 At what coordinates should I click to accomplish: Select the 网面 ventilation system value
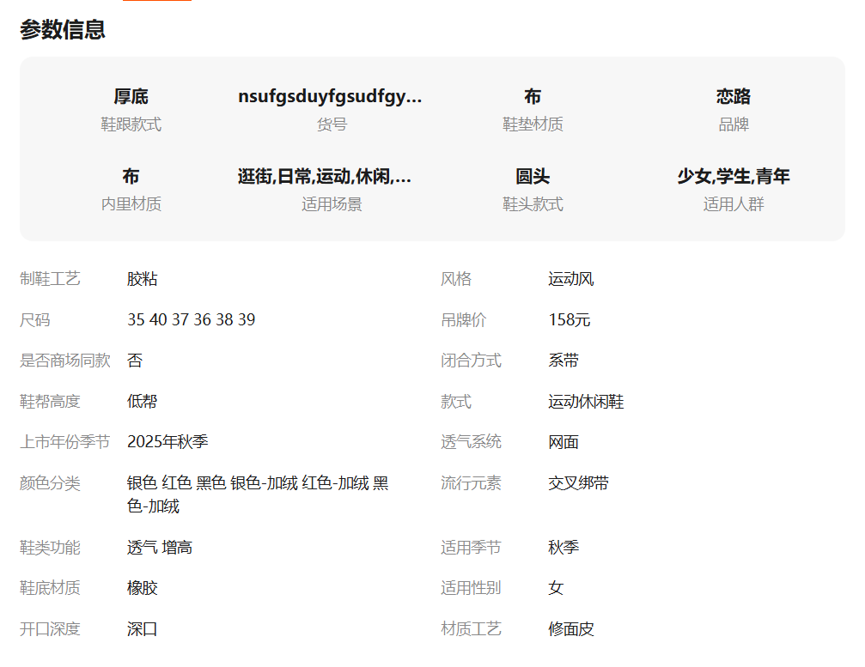coord(563,441)
